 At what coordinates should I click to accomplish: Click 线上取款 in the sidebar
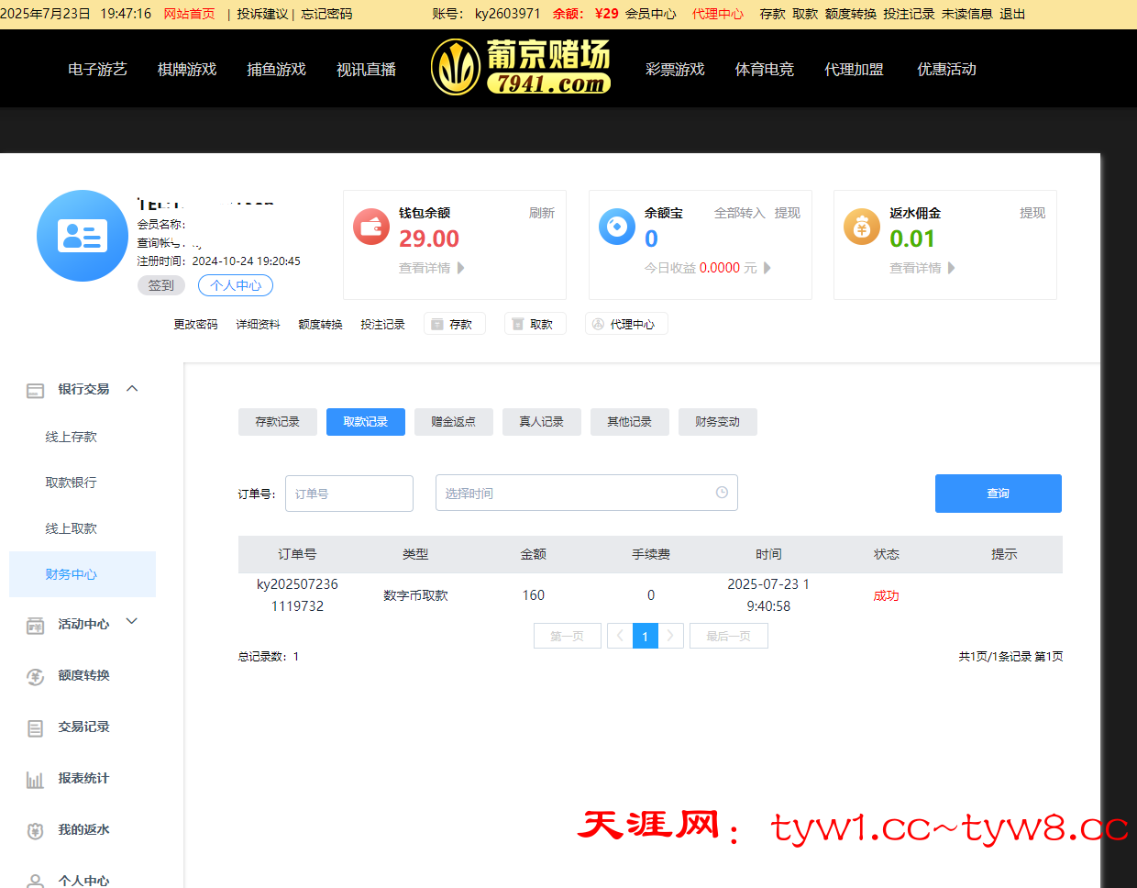click(72, 528)
